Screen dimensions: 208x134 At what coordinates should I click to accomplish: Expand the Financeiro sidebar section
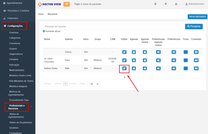(x=13, y=18)
